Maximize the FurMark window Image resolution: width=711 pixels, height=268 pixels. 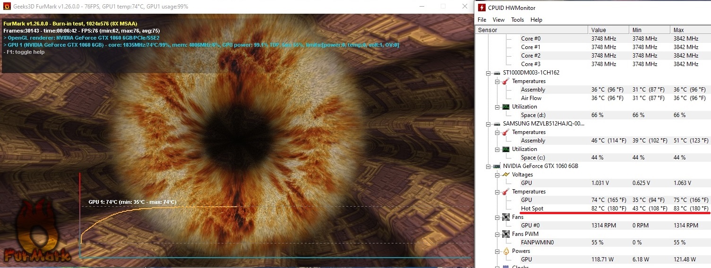[443, 7]
